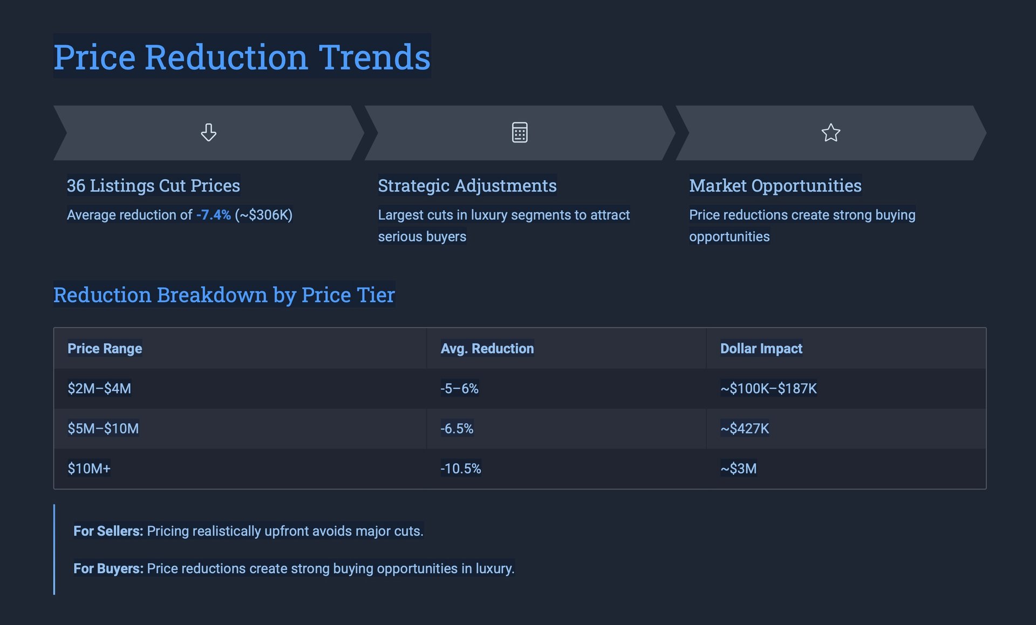Select the Price Reduction Trends title
This screenshot has height=625, width=1036.
pyautogui.click(x=242, y=57)
